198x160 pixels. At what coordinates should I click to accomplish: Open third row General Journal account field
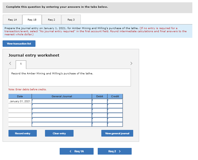tap(62, 111)
